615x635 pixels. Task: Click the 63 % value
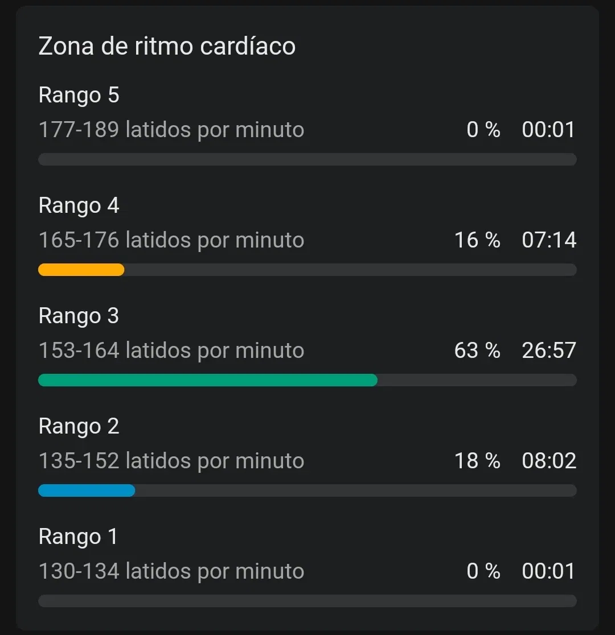(477, 351)
